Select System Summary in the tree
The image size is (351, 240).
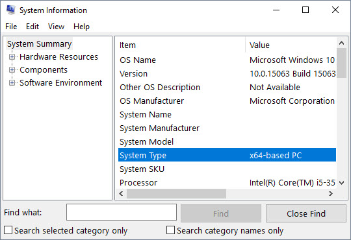click(40, 44)
